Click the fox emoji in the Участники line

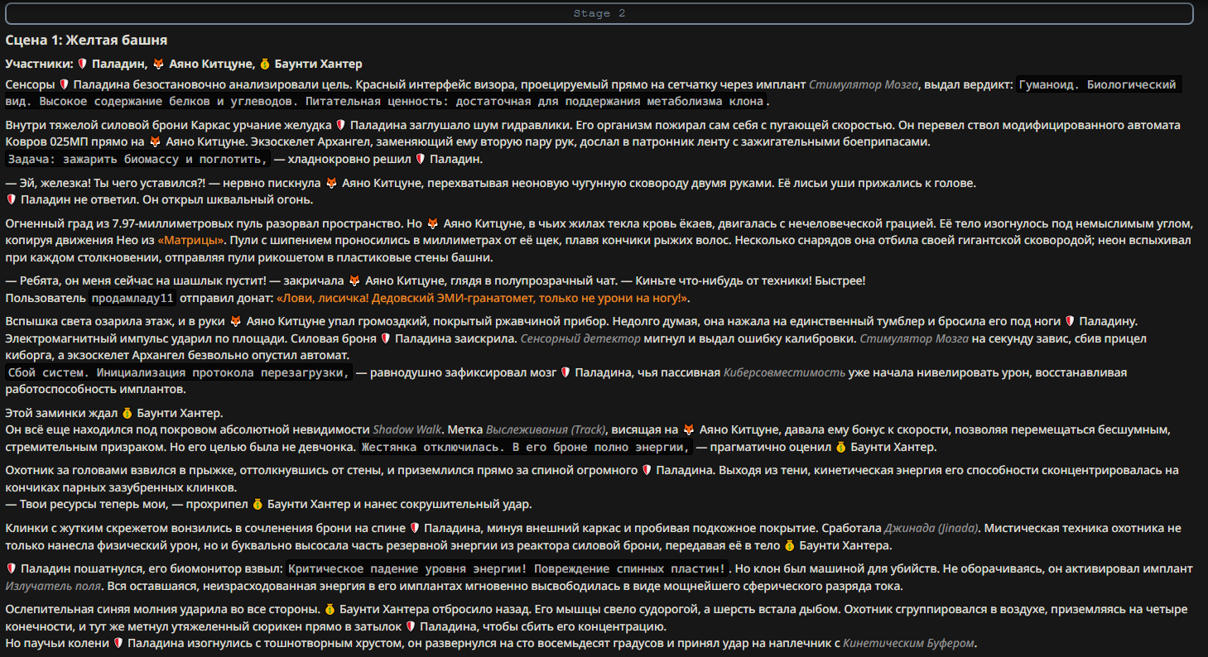coord(159,64)
